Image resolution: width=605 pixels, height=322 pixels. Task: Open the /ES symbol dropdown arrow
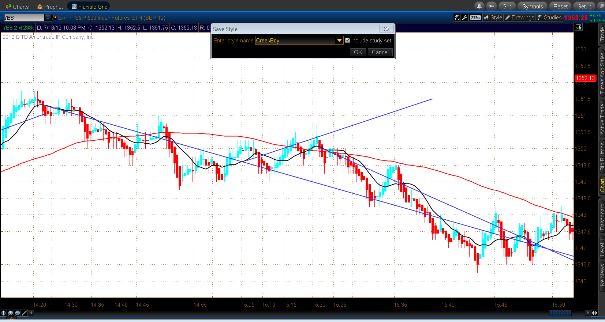click(x=48, y=18)
